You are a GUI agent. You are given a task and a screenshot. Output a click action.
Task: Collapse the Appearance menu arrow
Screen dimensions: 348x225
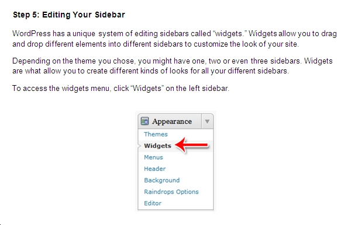pyautogui.click(x=207, y=121)
